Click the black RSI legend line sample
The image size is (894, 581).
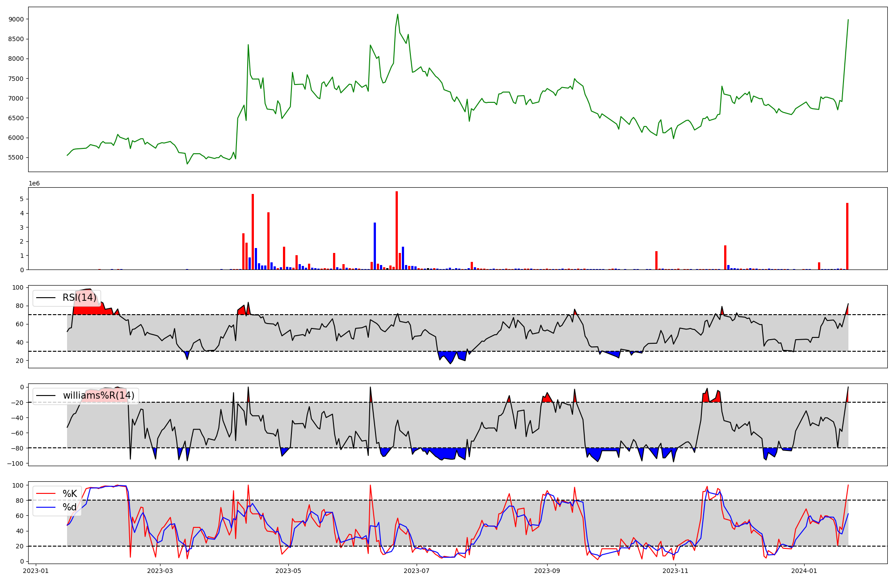point(46,298)
